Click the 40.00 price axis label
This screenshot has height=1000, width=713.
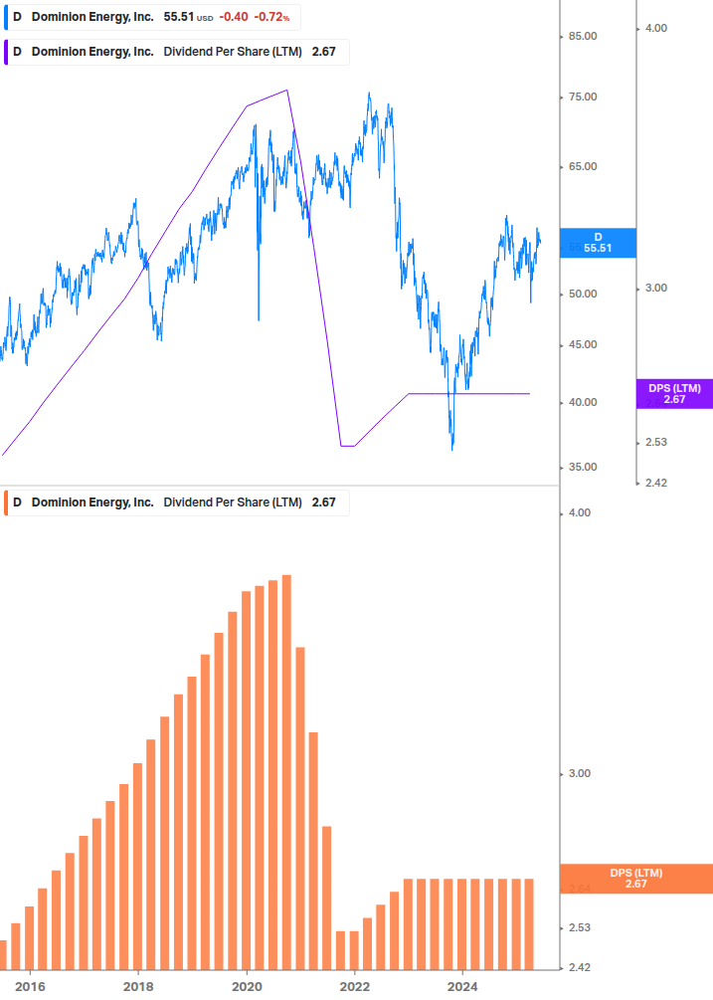(583, 402)
